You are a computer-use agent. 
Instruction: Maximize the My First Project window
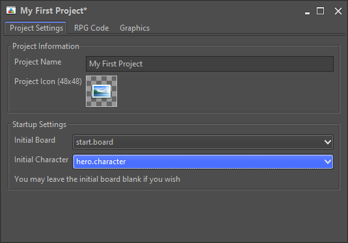tap(320, 11)
